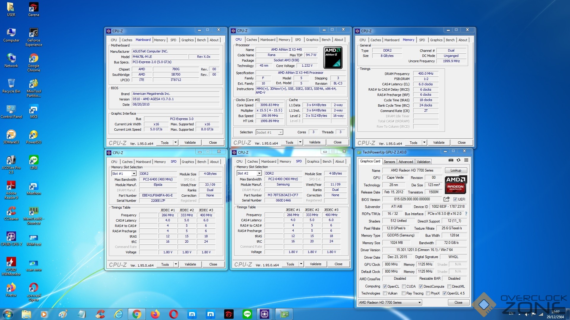Open the Caches tab in the Mainboard CPU-Z window
Screen dimensions: 570x320
click(127, 40)
